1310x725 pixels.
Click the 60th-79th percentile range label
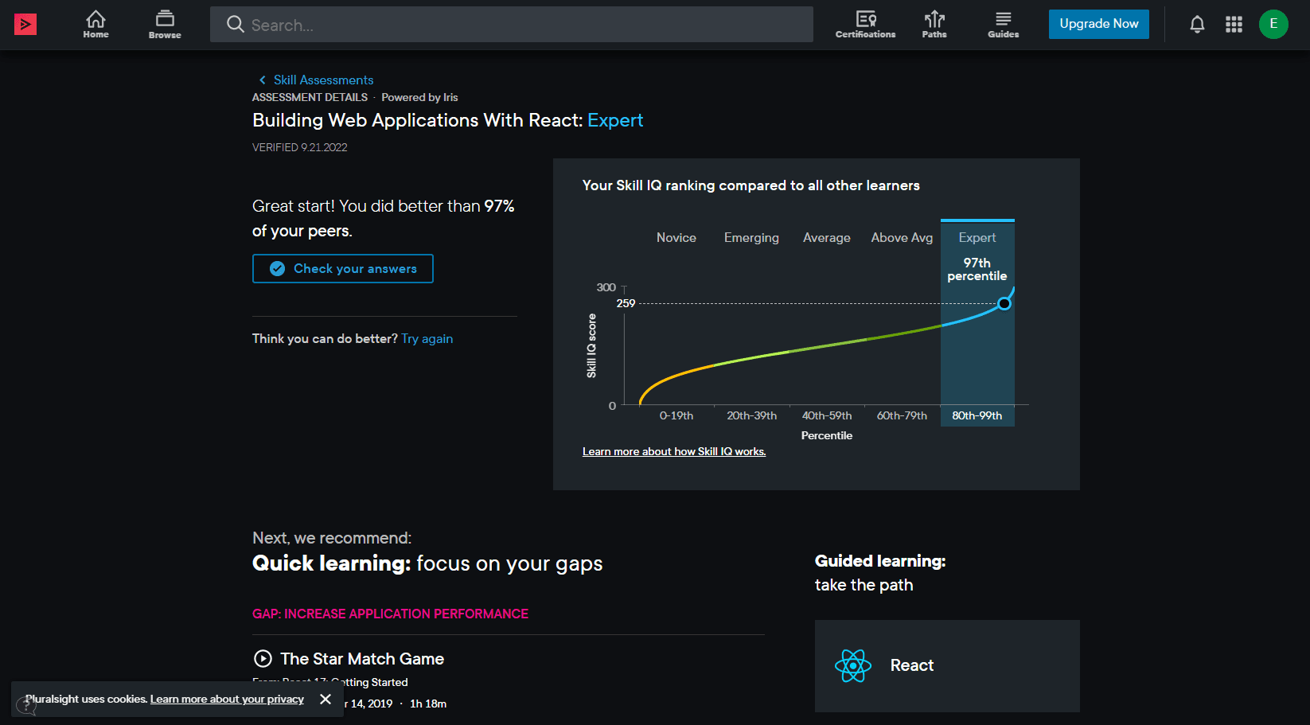(x=902, y=415)
